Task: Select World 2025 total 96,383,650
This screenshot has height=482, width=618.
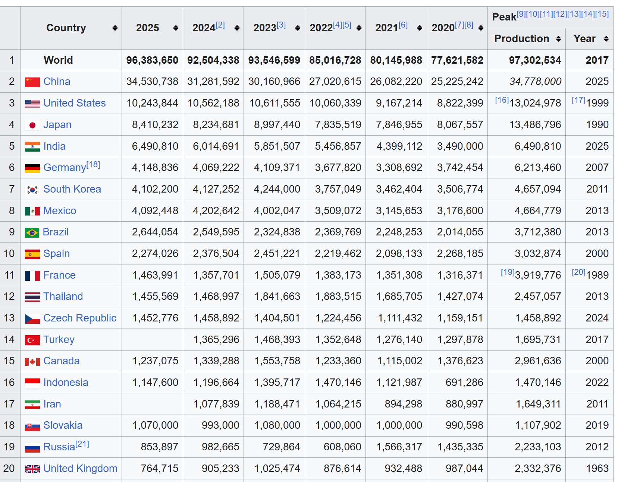Action: tap(152, 60)
